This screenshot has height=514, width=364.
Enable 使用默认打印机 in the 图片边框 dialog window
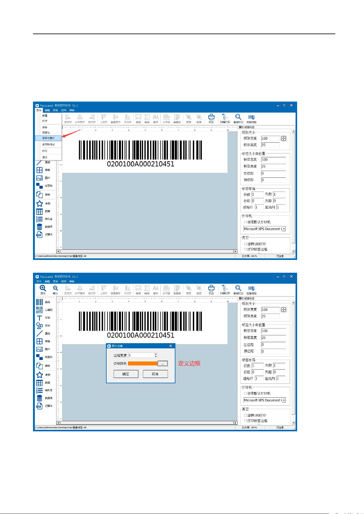click(245, 394)
